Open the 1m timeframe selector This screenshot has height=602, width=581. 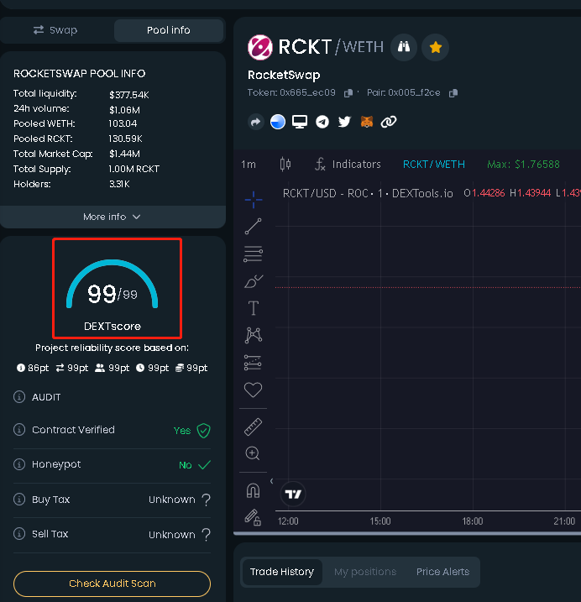249,165
